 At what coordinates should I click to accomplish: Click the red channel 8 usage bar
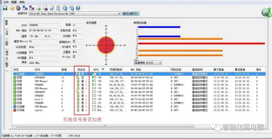[x=201, y=43]
